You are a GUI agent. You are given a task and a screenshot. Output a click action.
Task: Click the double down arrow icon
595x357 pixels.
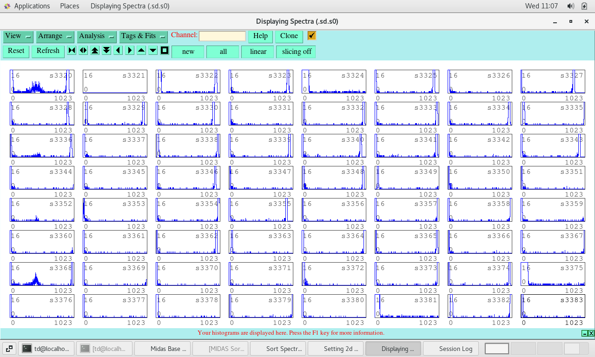point(106,51)
